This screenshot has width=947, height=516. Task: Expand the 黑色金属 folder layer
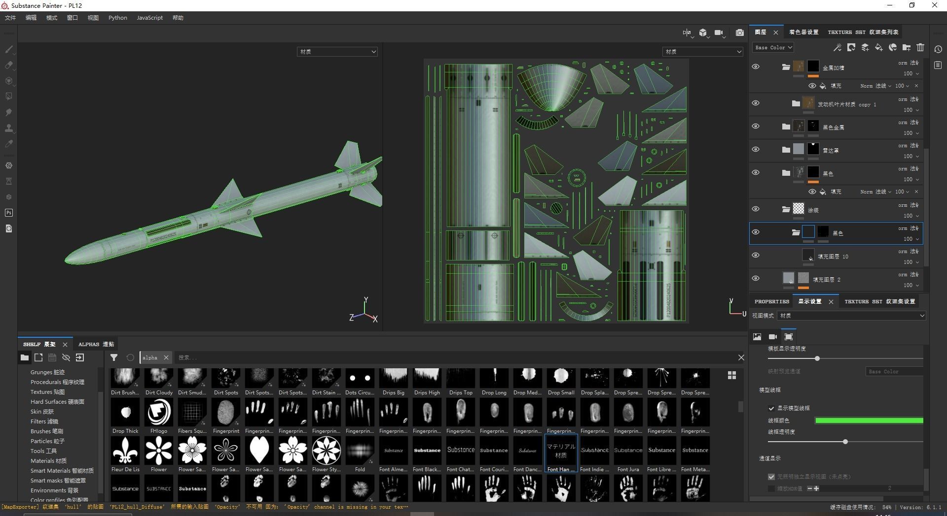pyautogui.click(x=786, y=127)
